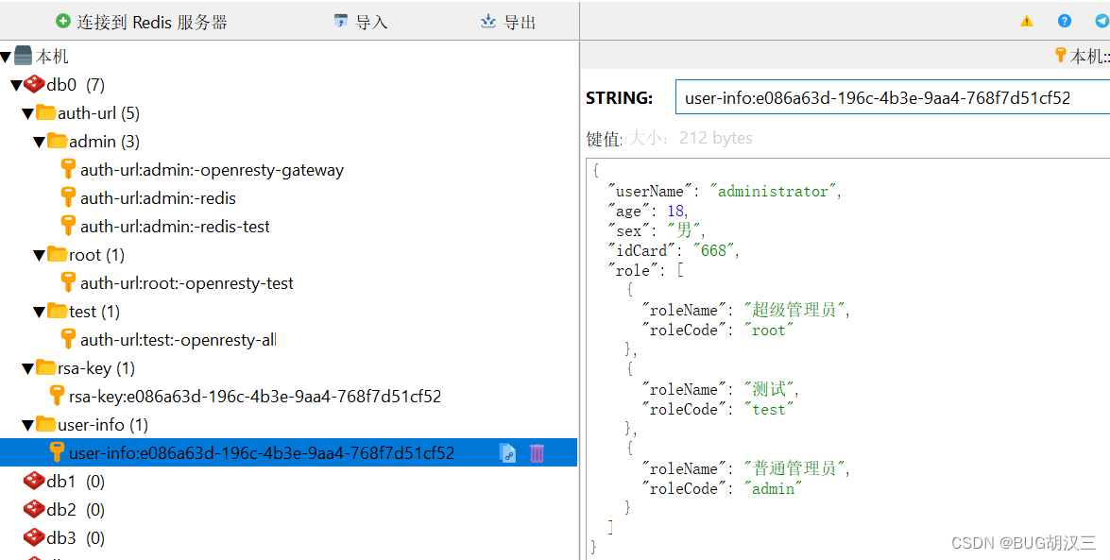Click the roleCode "admin" value
1110x560 pixels.
(773, 488)
